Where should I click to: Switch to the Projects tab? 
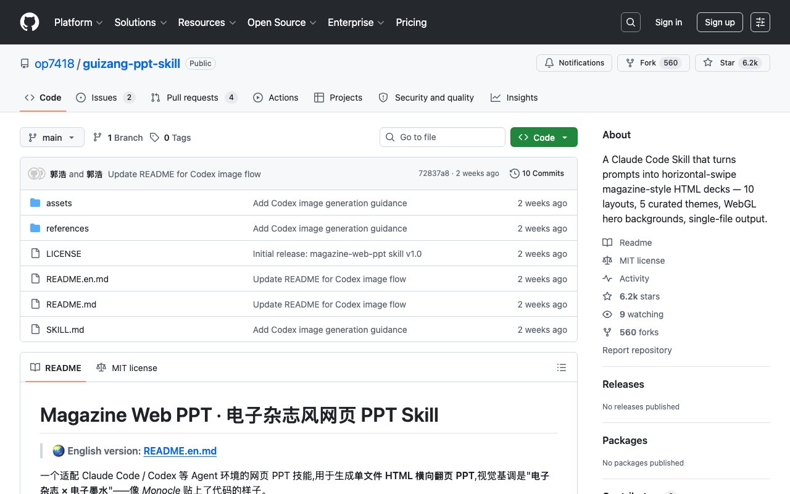tap(338, 98)
